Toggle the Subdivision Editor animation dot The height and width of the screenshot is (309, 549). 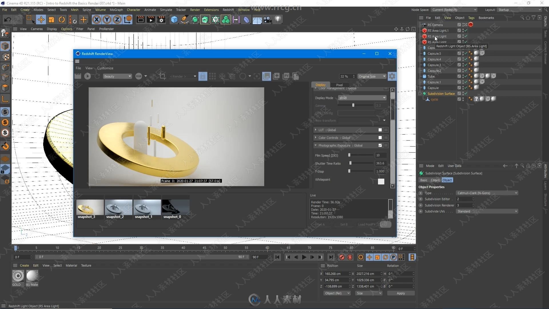coord(421,199)
